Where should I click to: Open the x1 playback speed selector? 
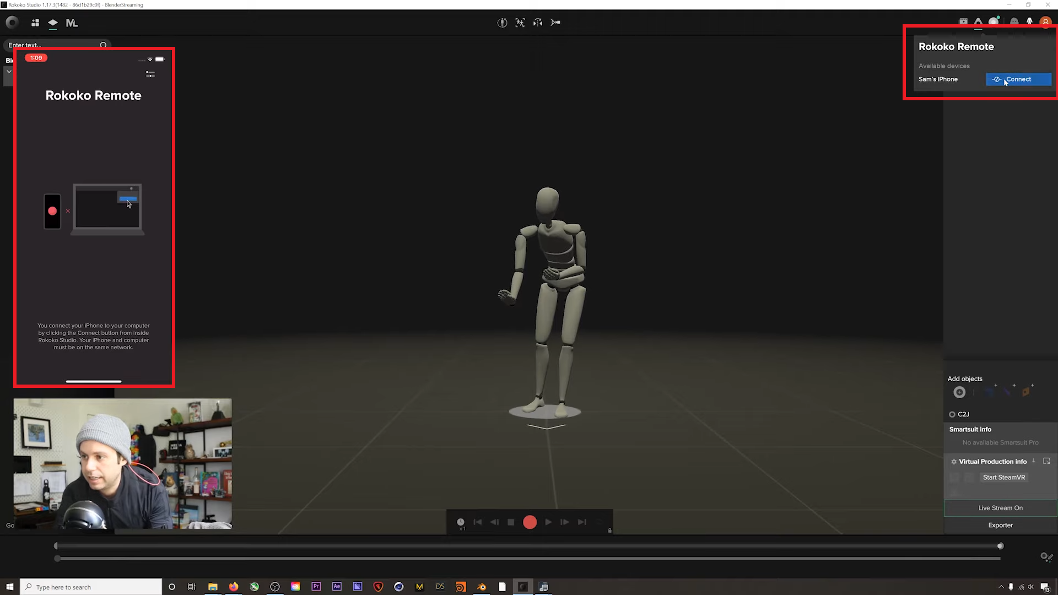[461, 523]
